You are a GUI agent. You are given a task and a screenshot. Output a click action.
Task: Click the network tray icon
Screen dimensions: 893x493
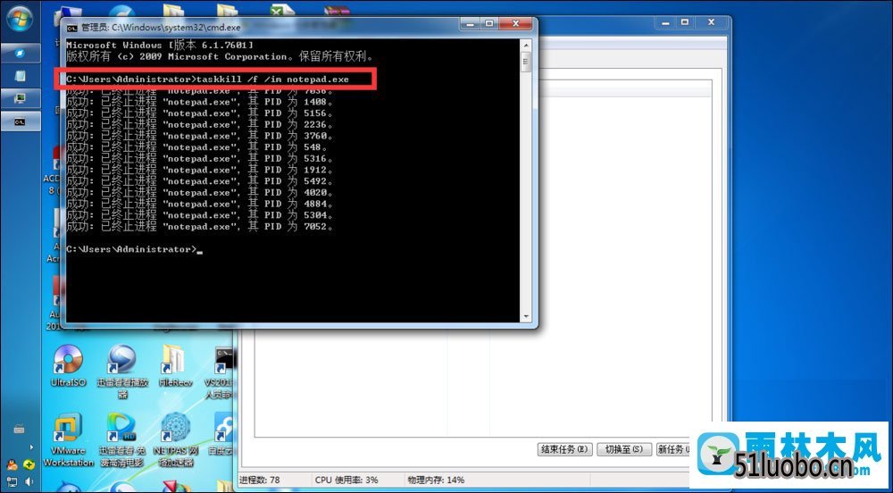coord(13,482)
